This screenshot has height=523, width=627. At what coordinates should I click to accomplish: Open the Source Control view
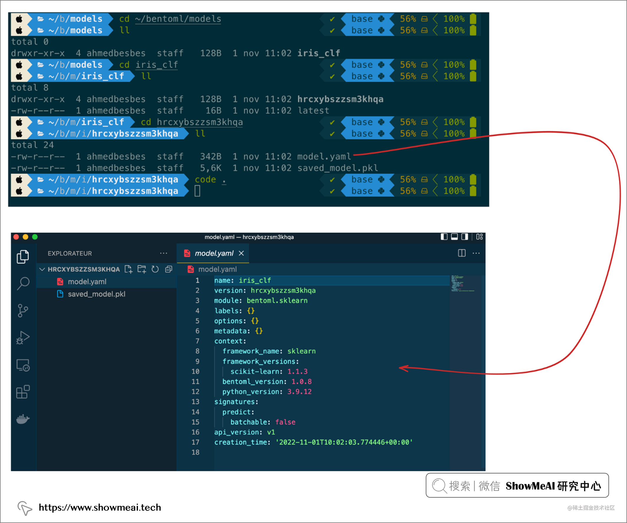[x=23, y=311]
